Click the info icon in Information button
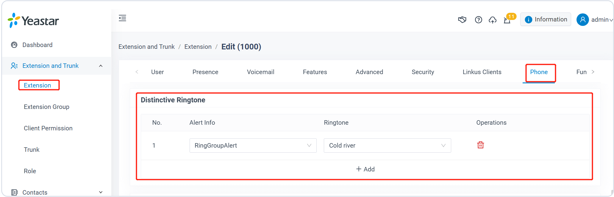Screen dimensions: 614x197 click(x=528, y=20)
